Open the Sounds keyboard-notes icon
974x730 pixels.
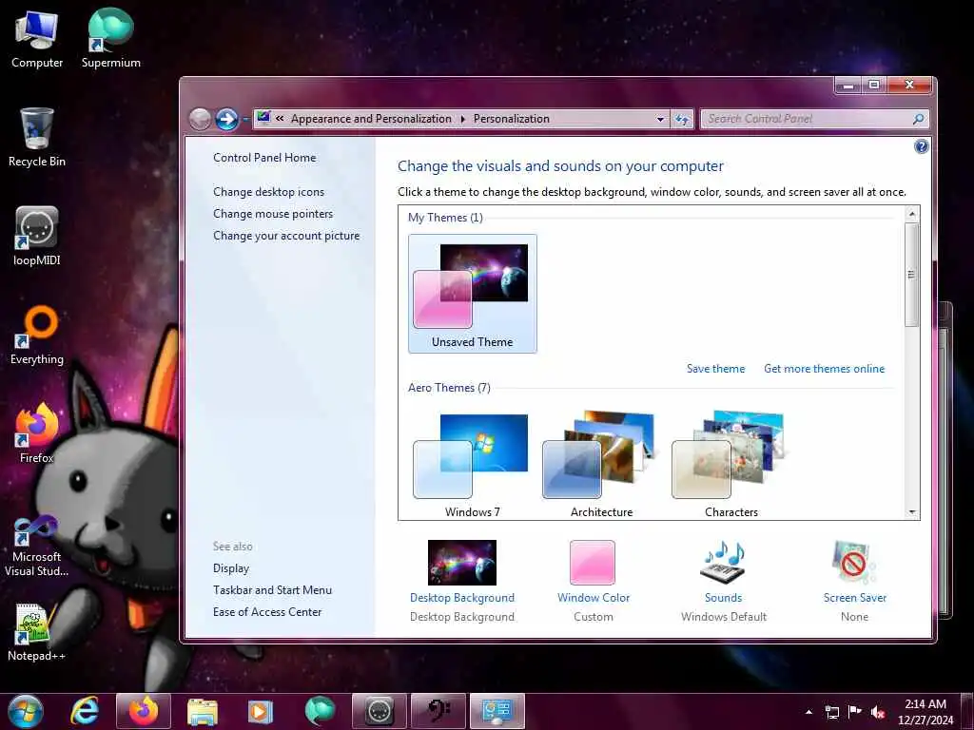pos(723,561)
